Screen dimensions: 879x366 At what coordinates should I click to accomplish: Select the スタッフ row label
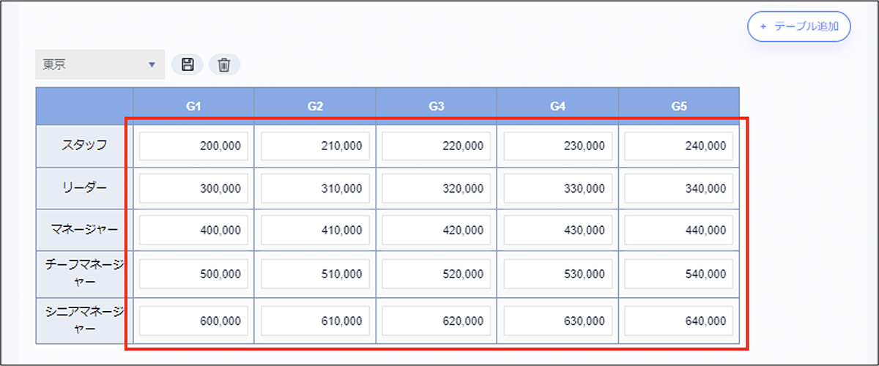tap(84, 145)
